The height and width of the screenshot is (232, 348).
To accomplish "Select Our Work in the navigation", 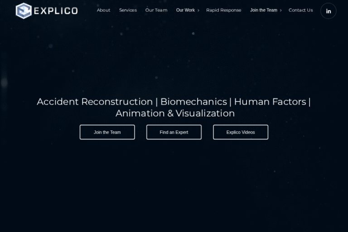I will [185, 10].
